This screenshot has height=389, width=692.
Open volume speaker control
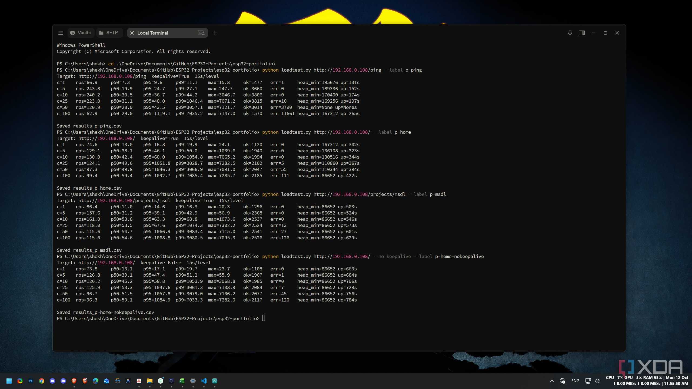598,381
